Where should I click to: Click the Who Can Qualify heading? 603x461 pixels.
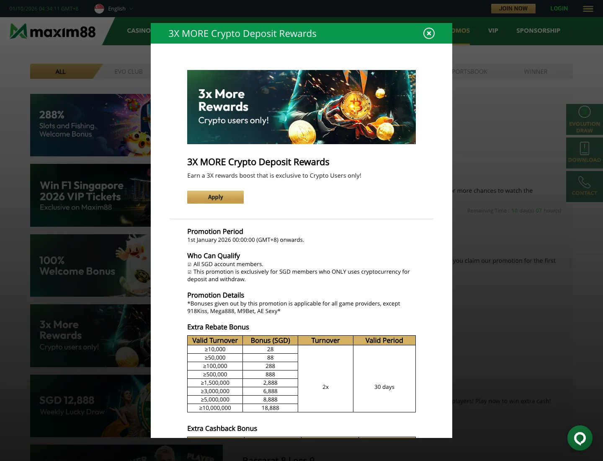(213, 256)
